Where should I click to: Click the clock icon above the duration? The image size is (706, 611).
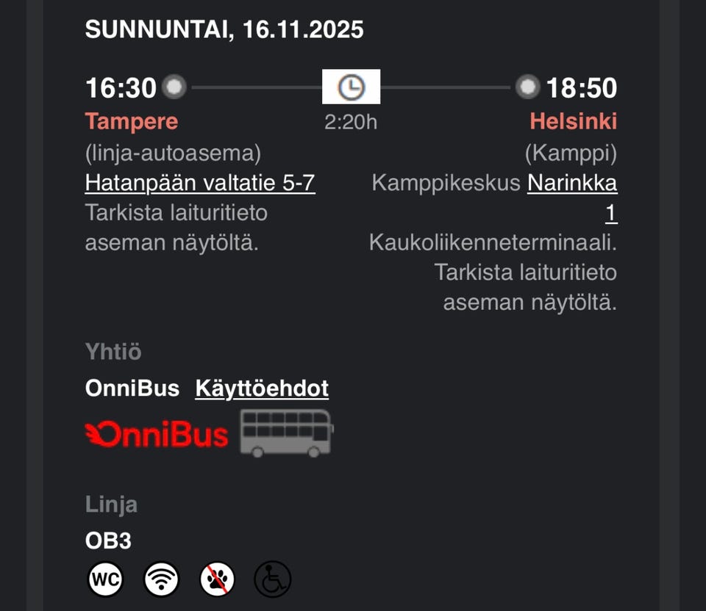[351, 86]
